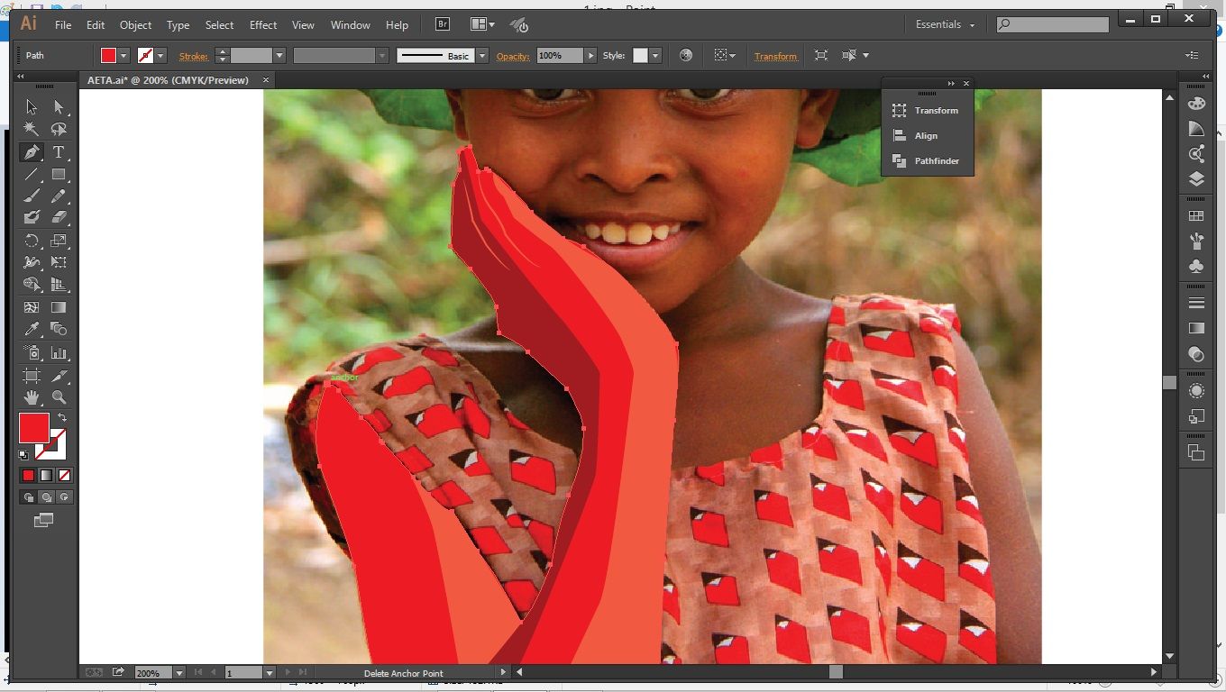Choose the Shape Builder tool
The height and width of the screenshot is (692, 1226).
pos(32,284)
